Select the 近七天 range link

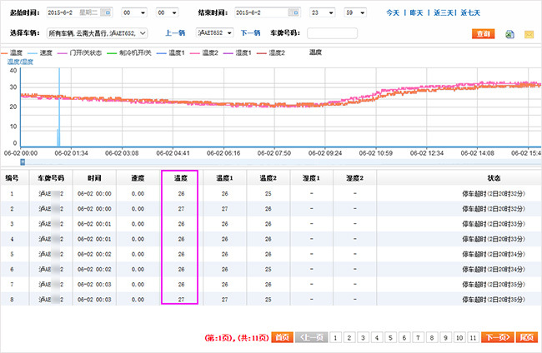[470, 12]
